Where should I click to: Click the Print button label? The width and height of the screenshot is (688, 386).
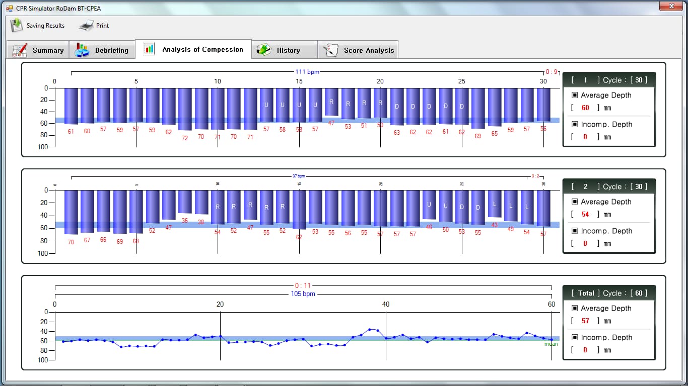tap(103, 26)
